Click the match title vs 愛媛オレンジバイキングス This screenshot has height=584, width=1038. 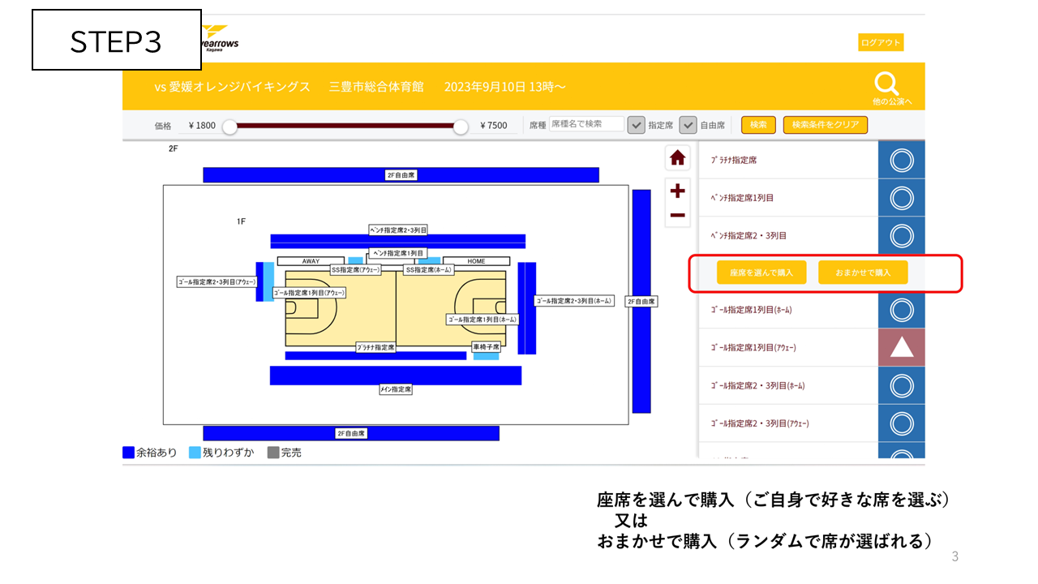click(x=233, y=87)
